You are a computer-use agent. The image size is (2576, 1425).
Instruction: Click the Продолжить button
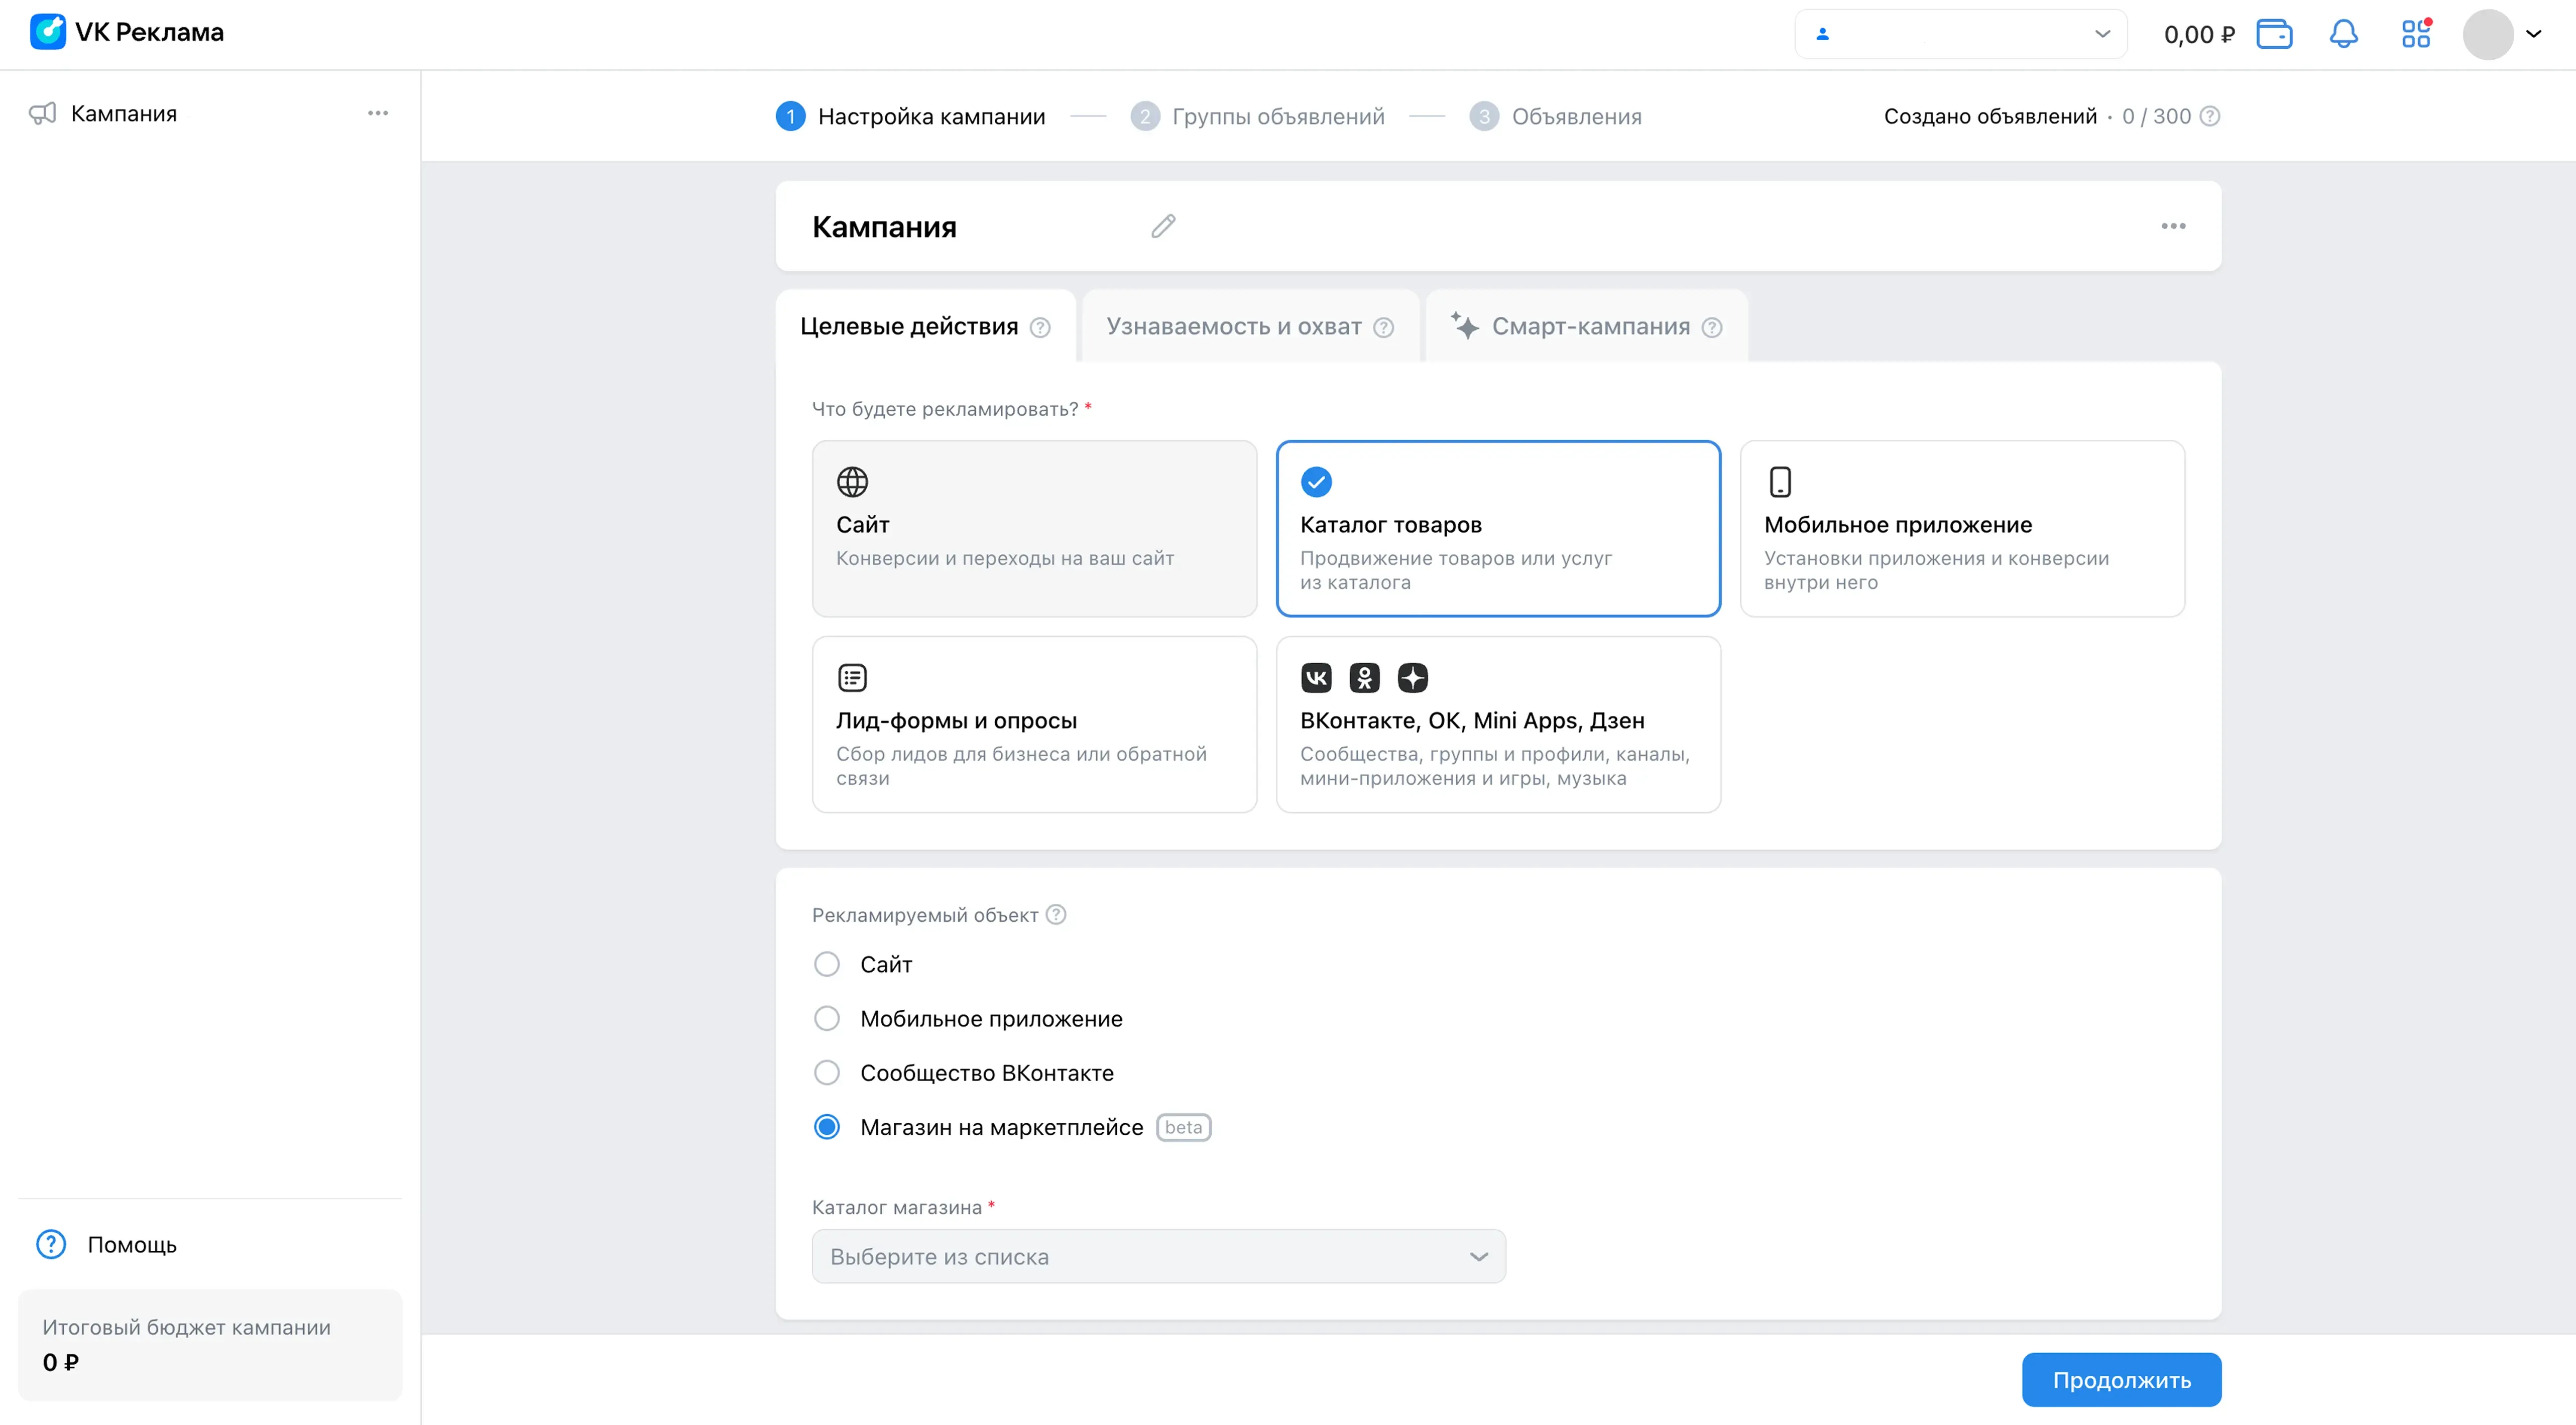[2121, 1380]
